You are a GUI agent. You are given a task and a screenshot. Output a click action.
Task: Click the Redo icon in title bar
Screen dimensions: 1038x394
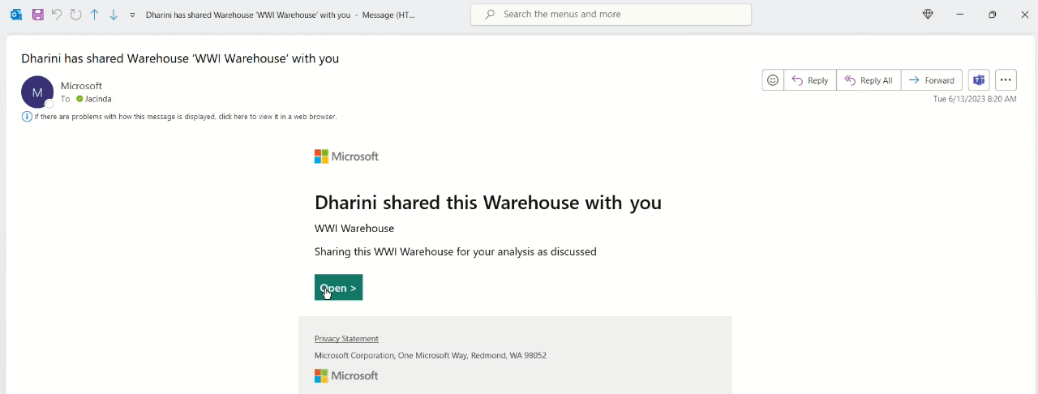click(75, 15)
